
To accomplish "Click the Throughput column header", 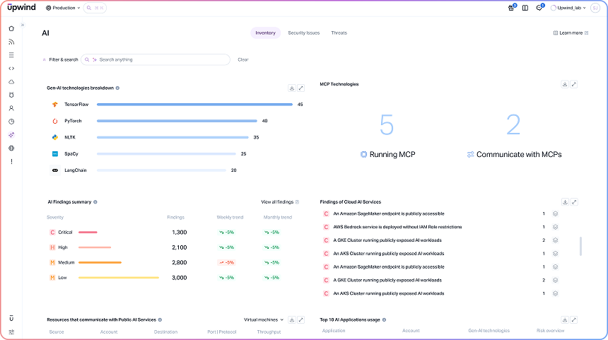I will pyautogui.click(x=269, y=332).
